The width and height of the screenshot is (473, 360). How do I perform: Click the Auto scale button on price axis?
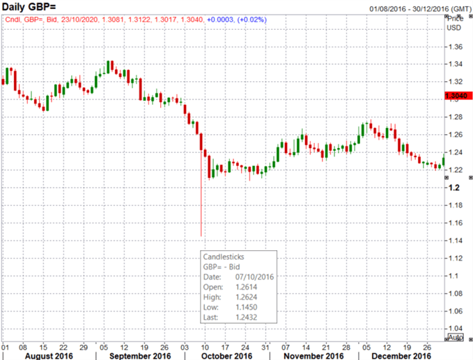pos(456,337)
